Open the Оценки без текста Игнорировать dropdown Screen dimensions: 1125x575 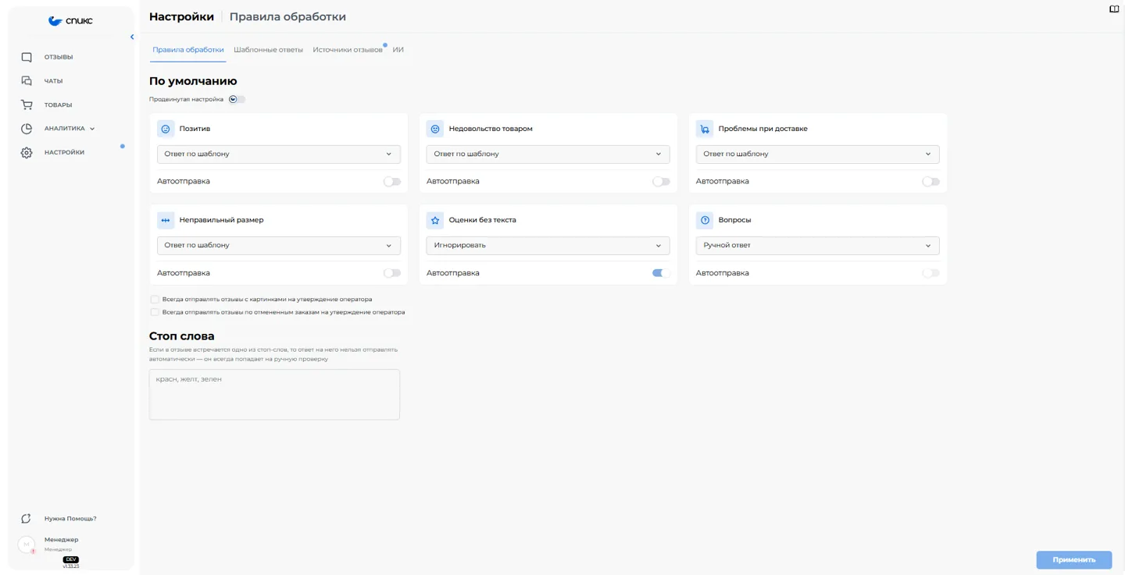(548, 245)
